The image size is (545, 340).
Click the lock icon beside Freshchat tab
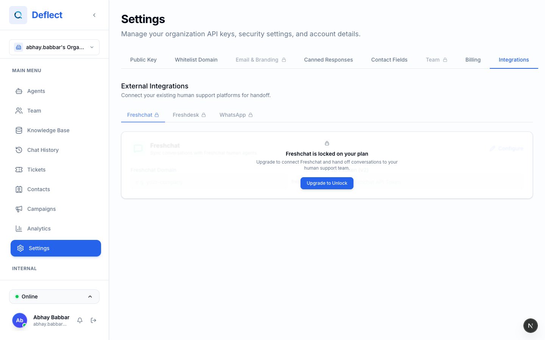157,115
